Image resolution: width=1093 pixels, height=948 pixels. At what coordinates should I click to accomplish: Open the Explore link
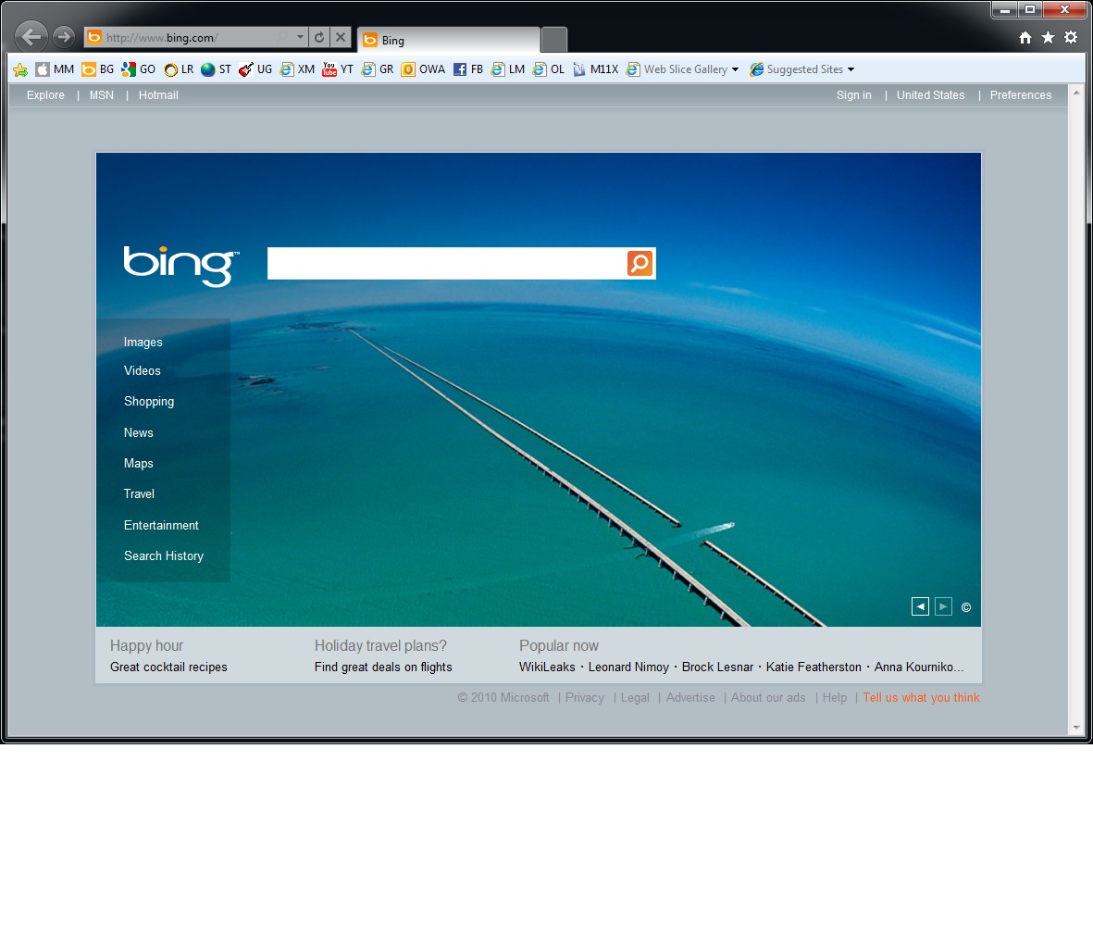pos(45,94)
